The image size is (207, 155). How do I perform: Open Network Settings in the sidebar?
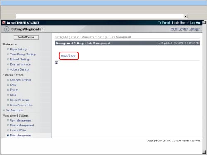(20, 60)
